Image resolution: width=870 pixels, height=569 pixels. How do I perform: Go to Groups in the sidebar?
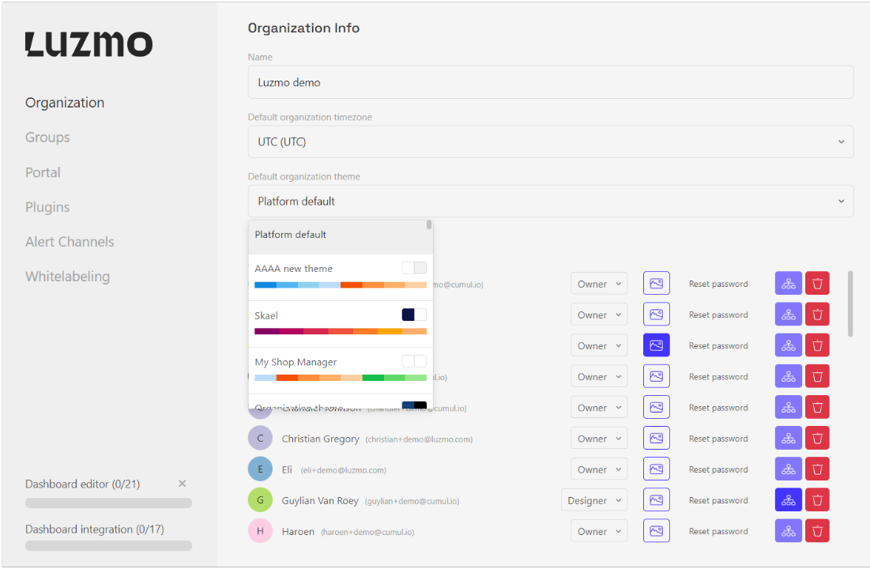(x=47, y=138)
